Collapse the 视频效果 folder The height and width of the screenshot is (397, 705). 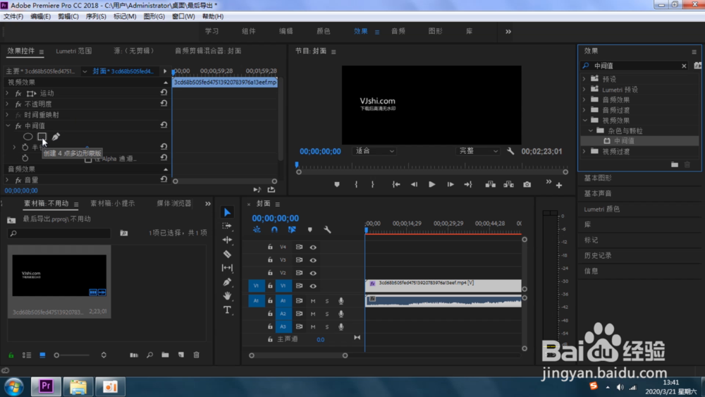[584, 120]
